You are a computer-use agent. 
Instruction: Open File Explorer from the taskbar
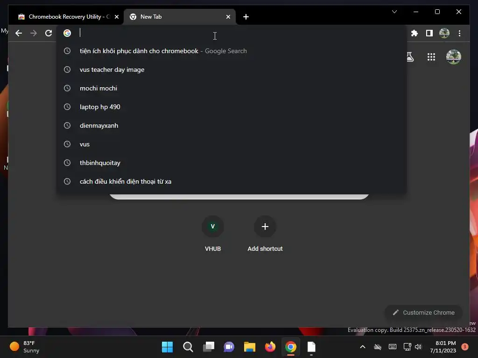tap(249, 347)
